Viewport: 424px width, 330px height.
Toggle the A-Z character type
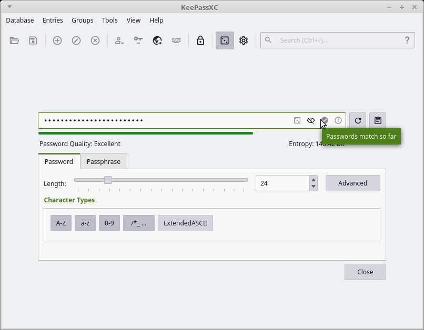click(60, 223)
